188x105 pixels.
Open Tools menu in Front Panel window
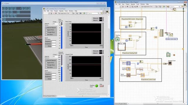[x=66, y=11]
